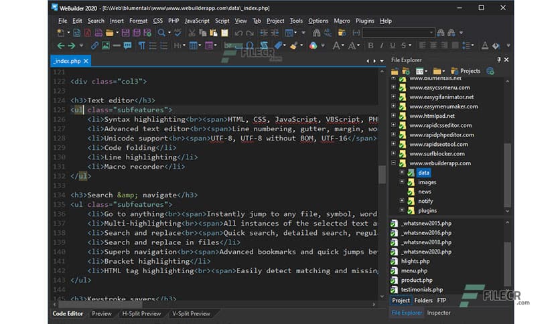
Task: Click the special character Omega icon
Action: click(x=250, y=46)
